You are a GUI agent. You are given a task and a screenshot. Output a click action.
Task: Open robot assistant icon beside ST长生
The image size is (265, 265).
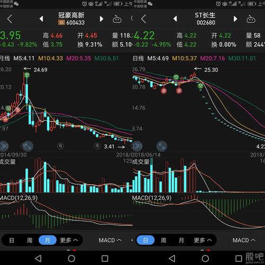click(251, 19)
